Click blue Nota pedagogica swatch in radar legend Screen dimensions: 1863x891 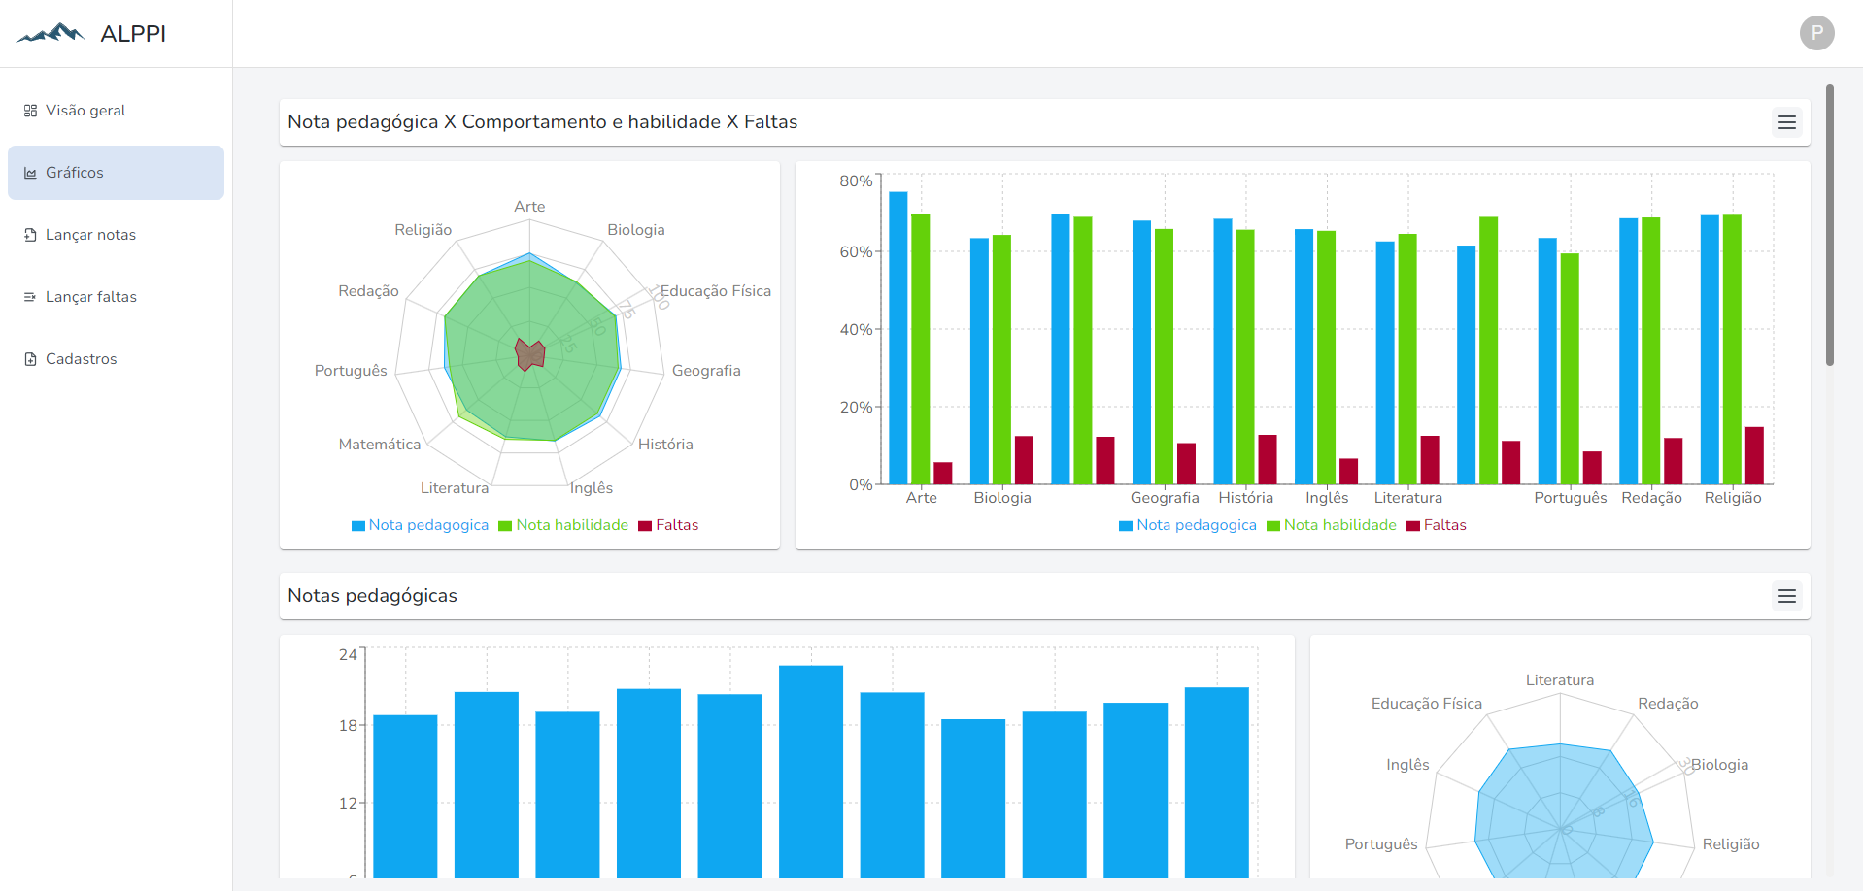click(358, 526)
